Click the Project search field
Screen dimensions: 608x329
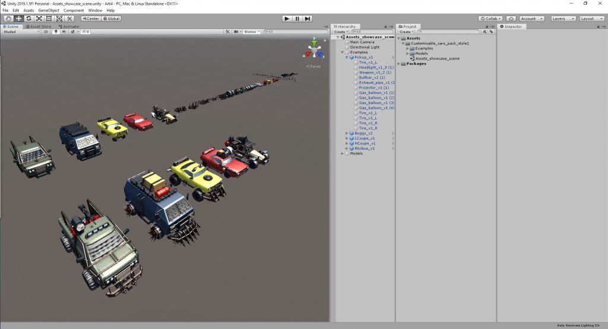[x=449, y=32]
